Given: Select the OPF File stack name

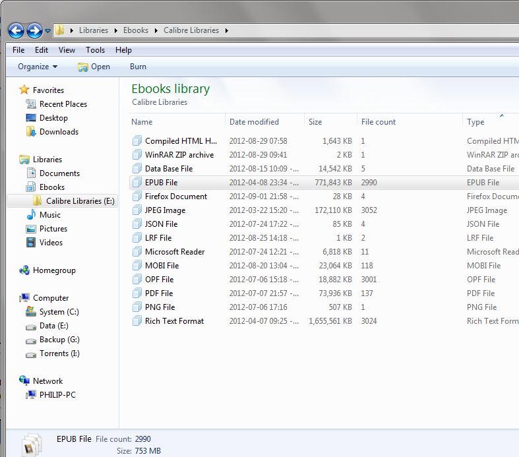Looking at the screenshot, I should point(159,280).
